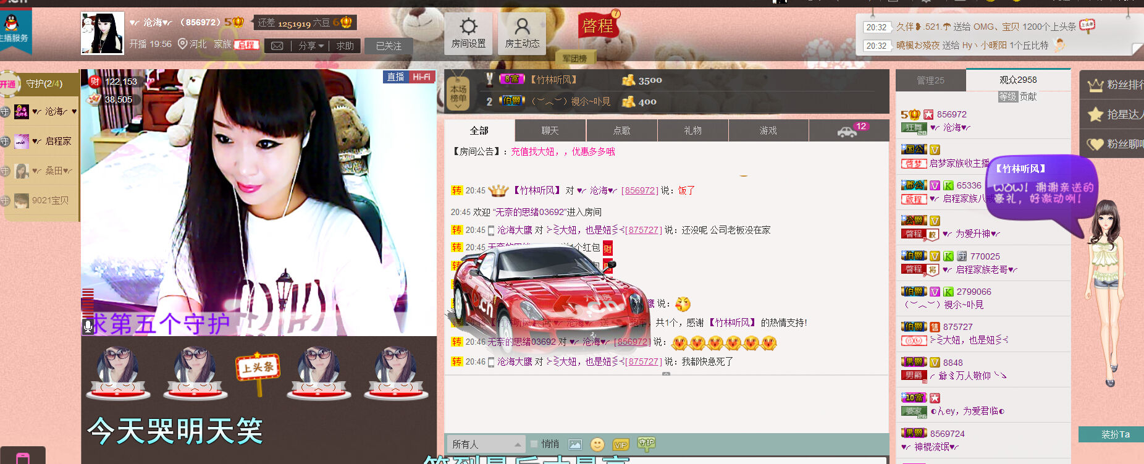The image size is (1144, 464).
Task: Open 房间设置 room settings gear
Action: (x=468, y=33)
